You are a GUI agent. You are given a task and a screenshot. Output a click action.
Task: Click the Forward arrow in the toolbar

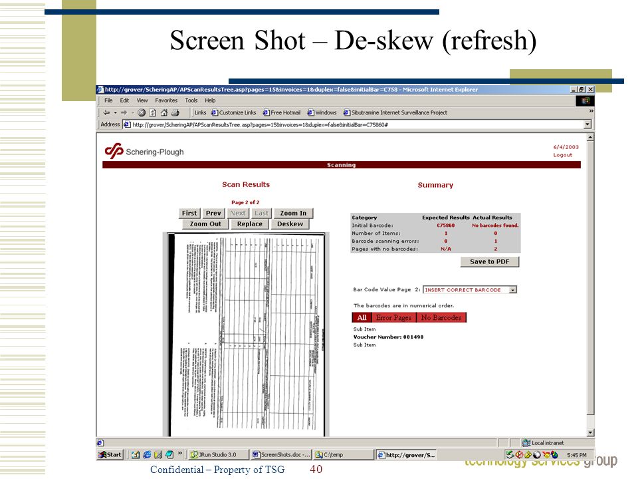pos(124,113)
